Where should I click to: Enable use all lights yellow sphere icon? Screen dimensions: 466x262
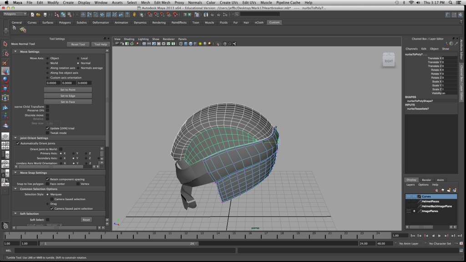[x=200, y=44]
